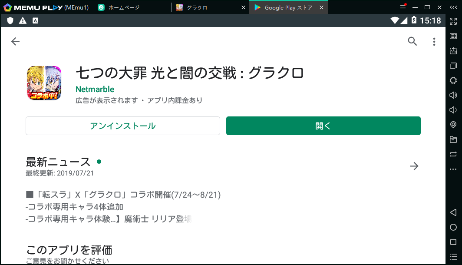Viewport: 462px width, 265px height.
Task: Increase emulator volume with the volume up icon
Action: point(453,95)
